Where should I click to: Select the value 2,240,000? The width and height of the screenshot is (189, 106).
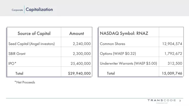[82, 44]
